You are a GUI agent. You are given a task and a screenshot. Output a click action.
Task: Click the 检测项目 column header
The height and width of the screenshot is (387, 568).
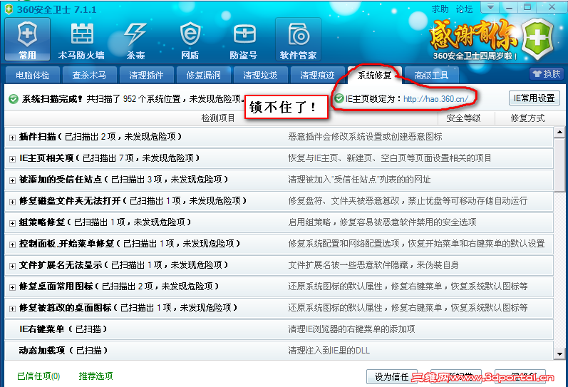click(218, 118)
